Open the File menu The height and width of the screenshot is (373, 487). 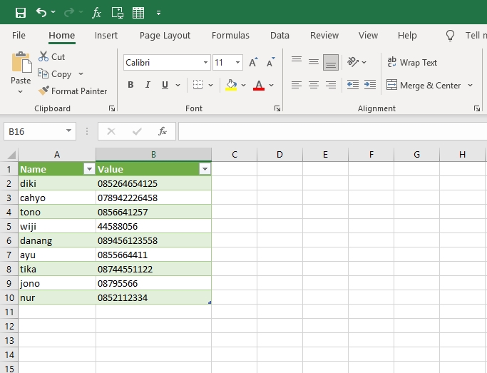(x=19, y=36)
